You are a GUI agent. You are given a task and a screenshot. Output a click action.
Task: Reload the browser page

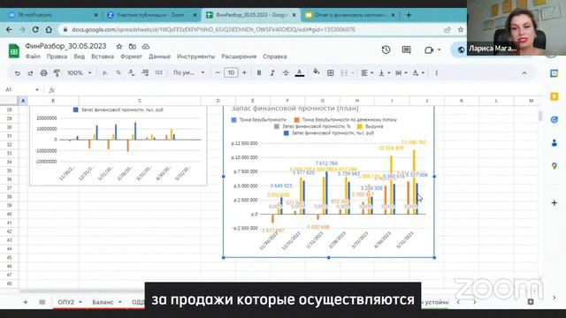click(x=35, y=29)
